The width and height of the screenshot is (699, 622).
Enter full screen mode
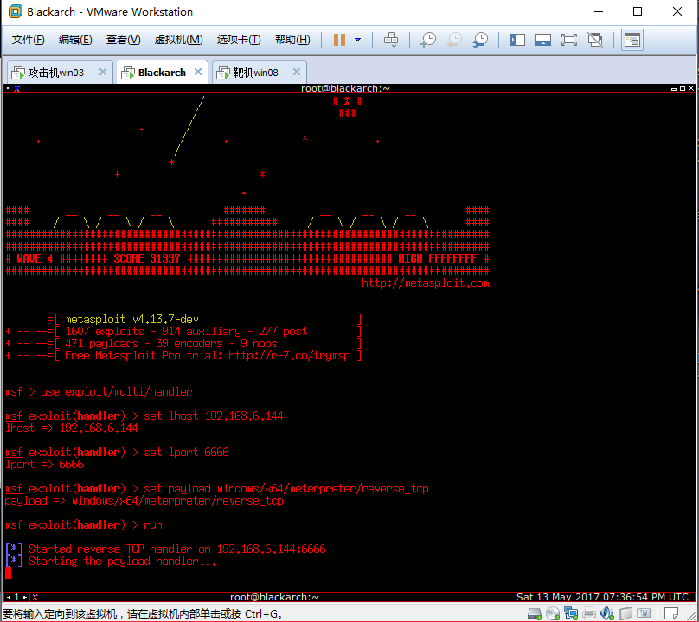(x=569, y=40)
